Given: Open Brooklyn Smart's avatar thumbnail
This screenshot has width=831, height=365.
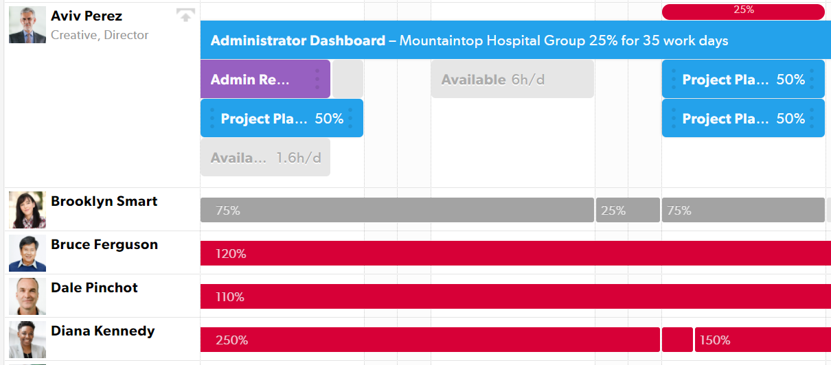Looking at the screenshot, I should tap(27, 210).
